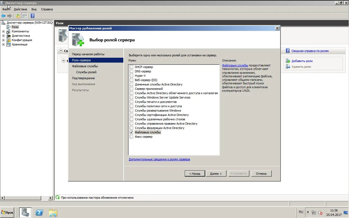The height and width of the screenshot is (218, 349).
Task: Click tree pane horizontal scrollbar left arrow
Action: [x=2, y=198]
